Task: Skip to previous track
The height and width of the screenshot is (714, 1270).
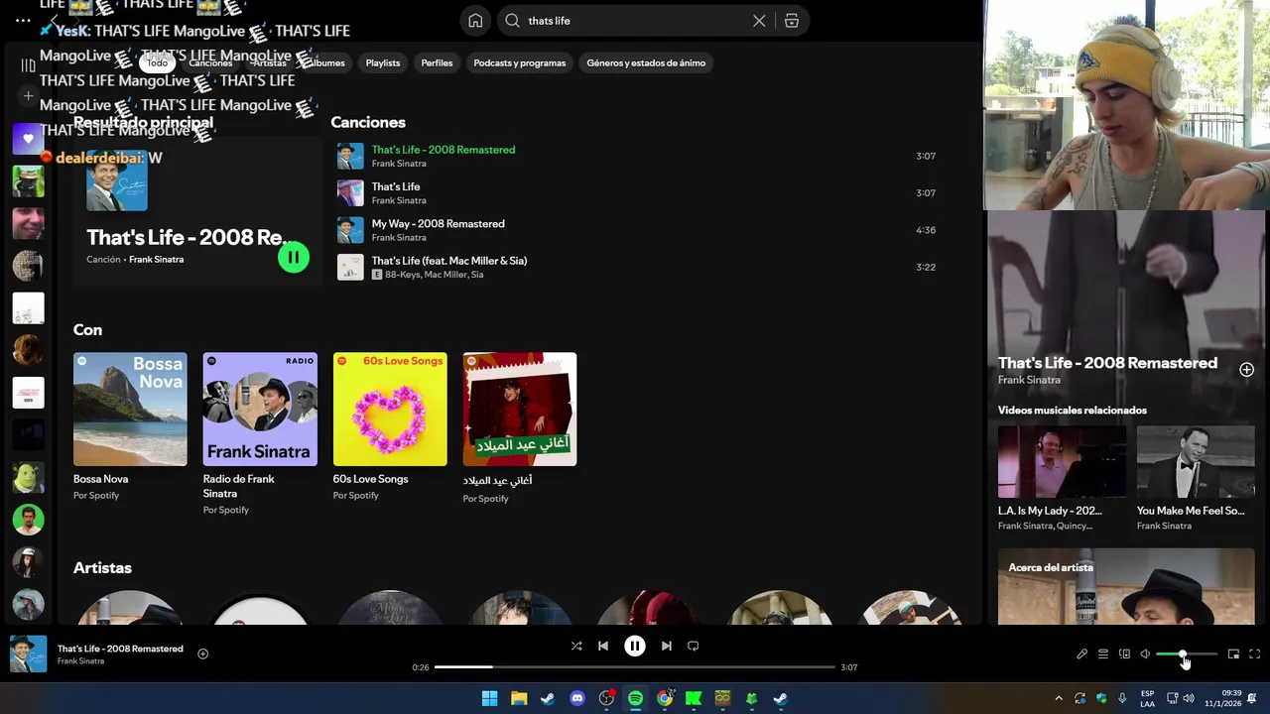Action: coord(602,646)
